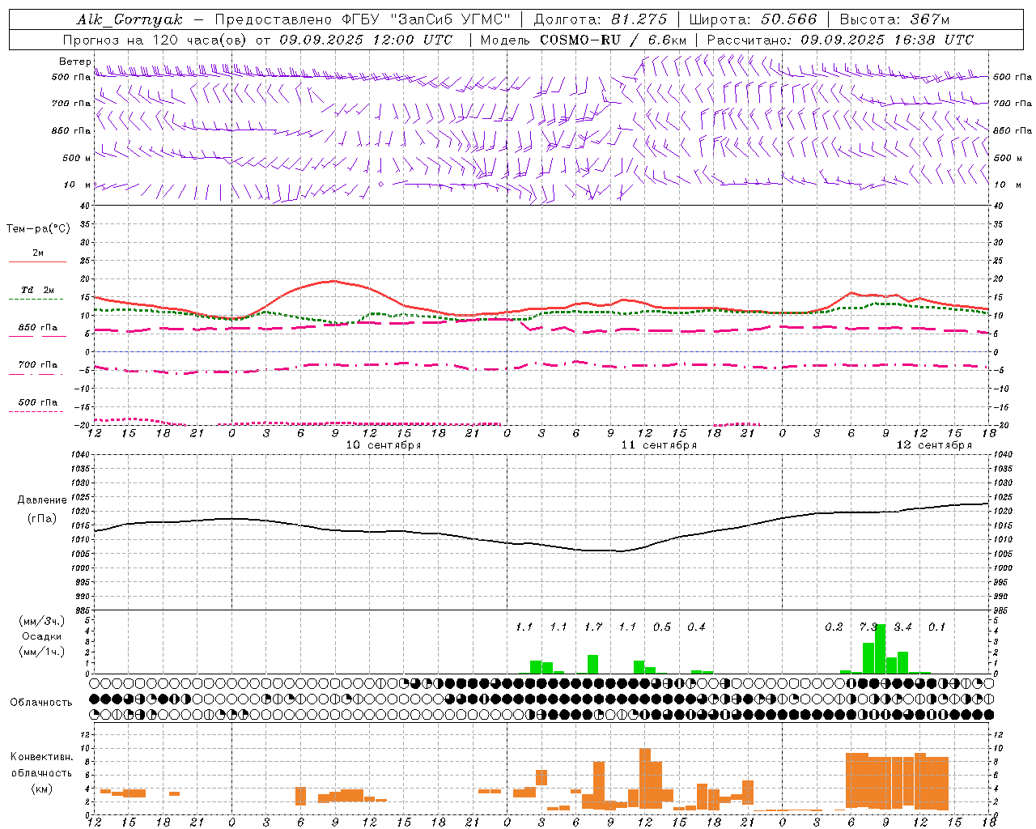This screenshot has width=1036, height=829.
Task: Click the "Осадки" precipitation label
Action: pos(42,636)
